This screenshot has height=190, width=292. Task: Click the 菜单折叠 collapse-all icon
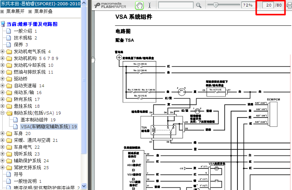(x=30, y=11)
